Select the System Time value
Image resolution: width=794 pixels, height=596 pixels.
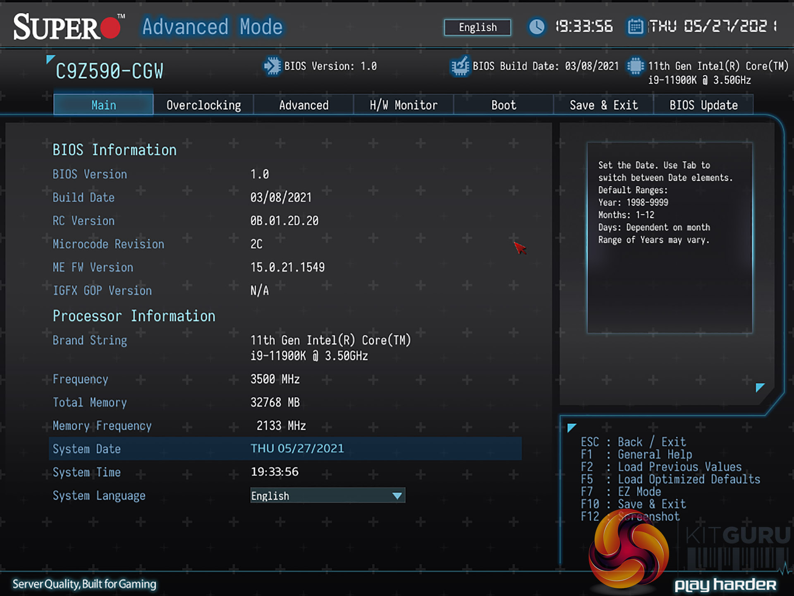[x=275, y=472]
